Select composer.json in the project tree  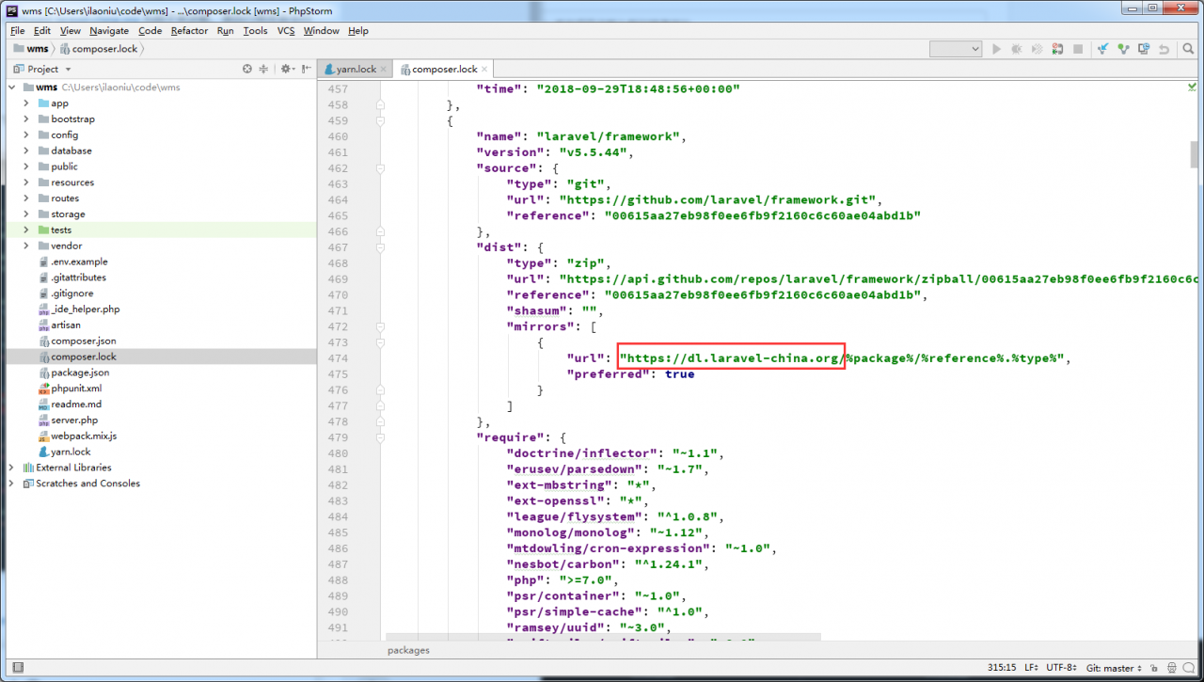[83, 341]
